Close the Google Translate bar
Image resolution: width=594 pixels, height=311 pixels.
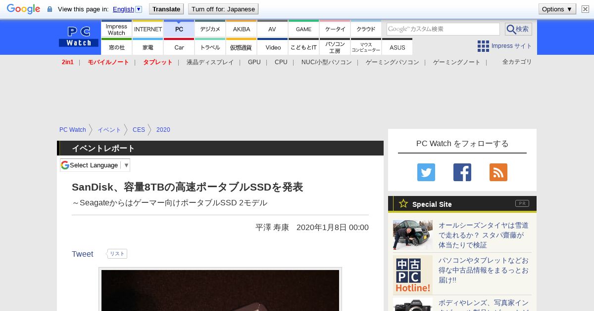pyautogui.click(x=585, y=9)
